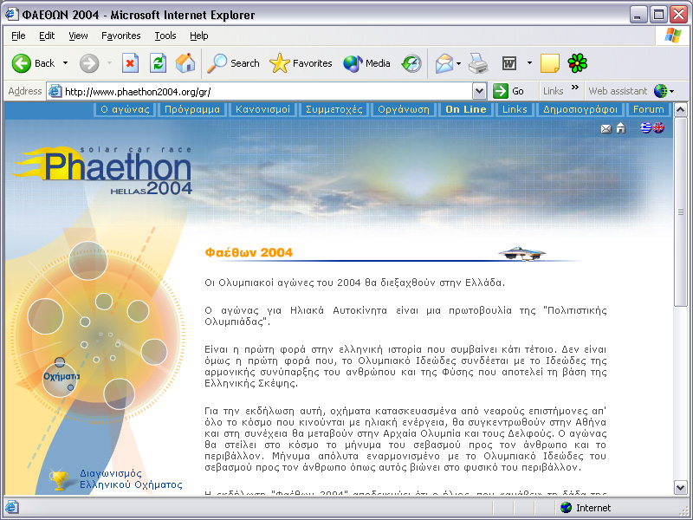Go back with the green Back arrow

tap(33, 63)
